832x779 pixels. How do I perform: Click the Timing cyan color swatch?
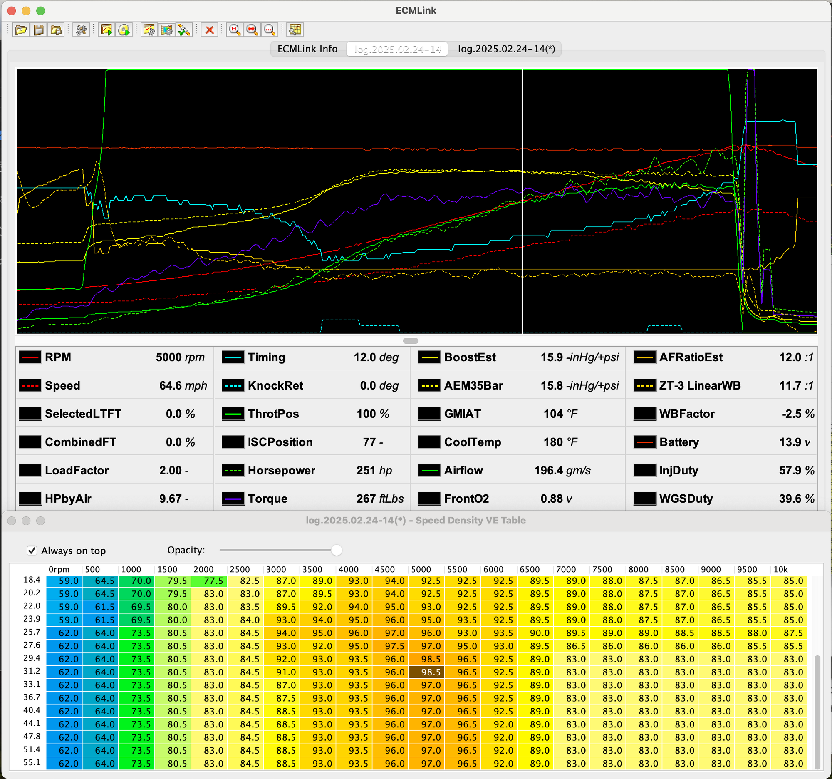tap(233, 357)
